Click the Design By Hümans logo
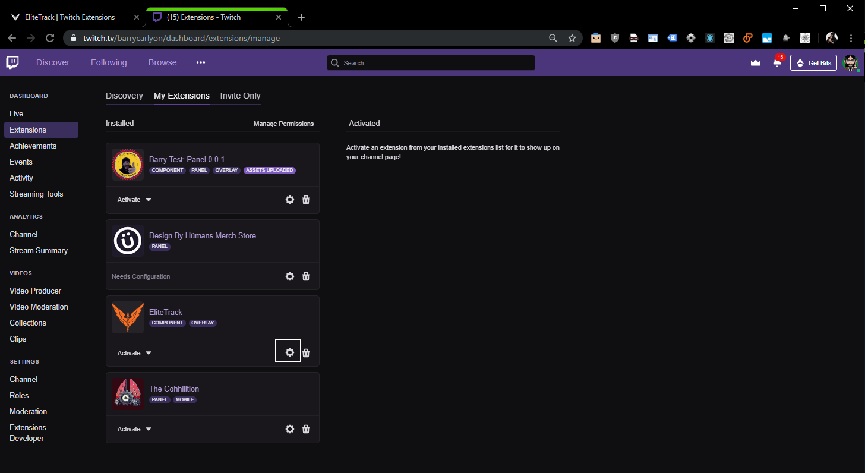865x473 pixels. [x=128, y=241]
